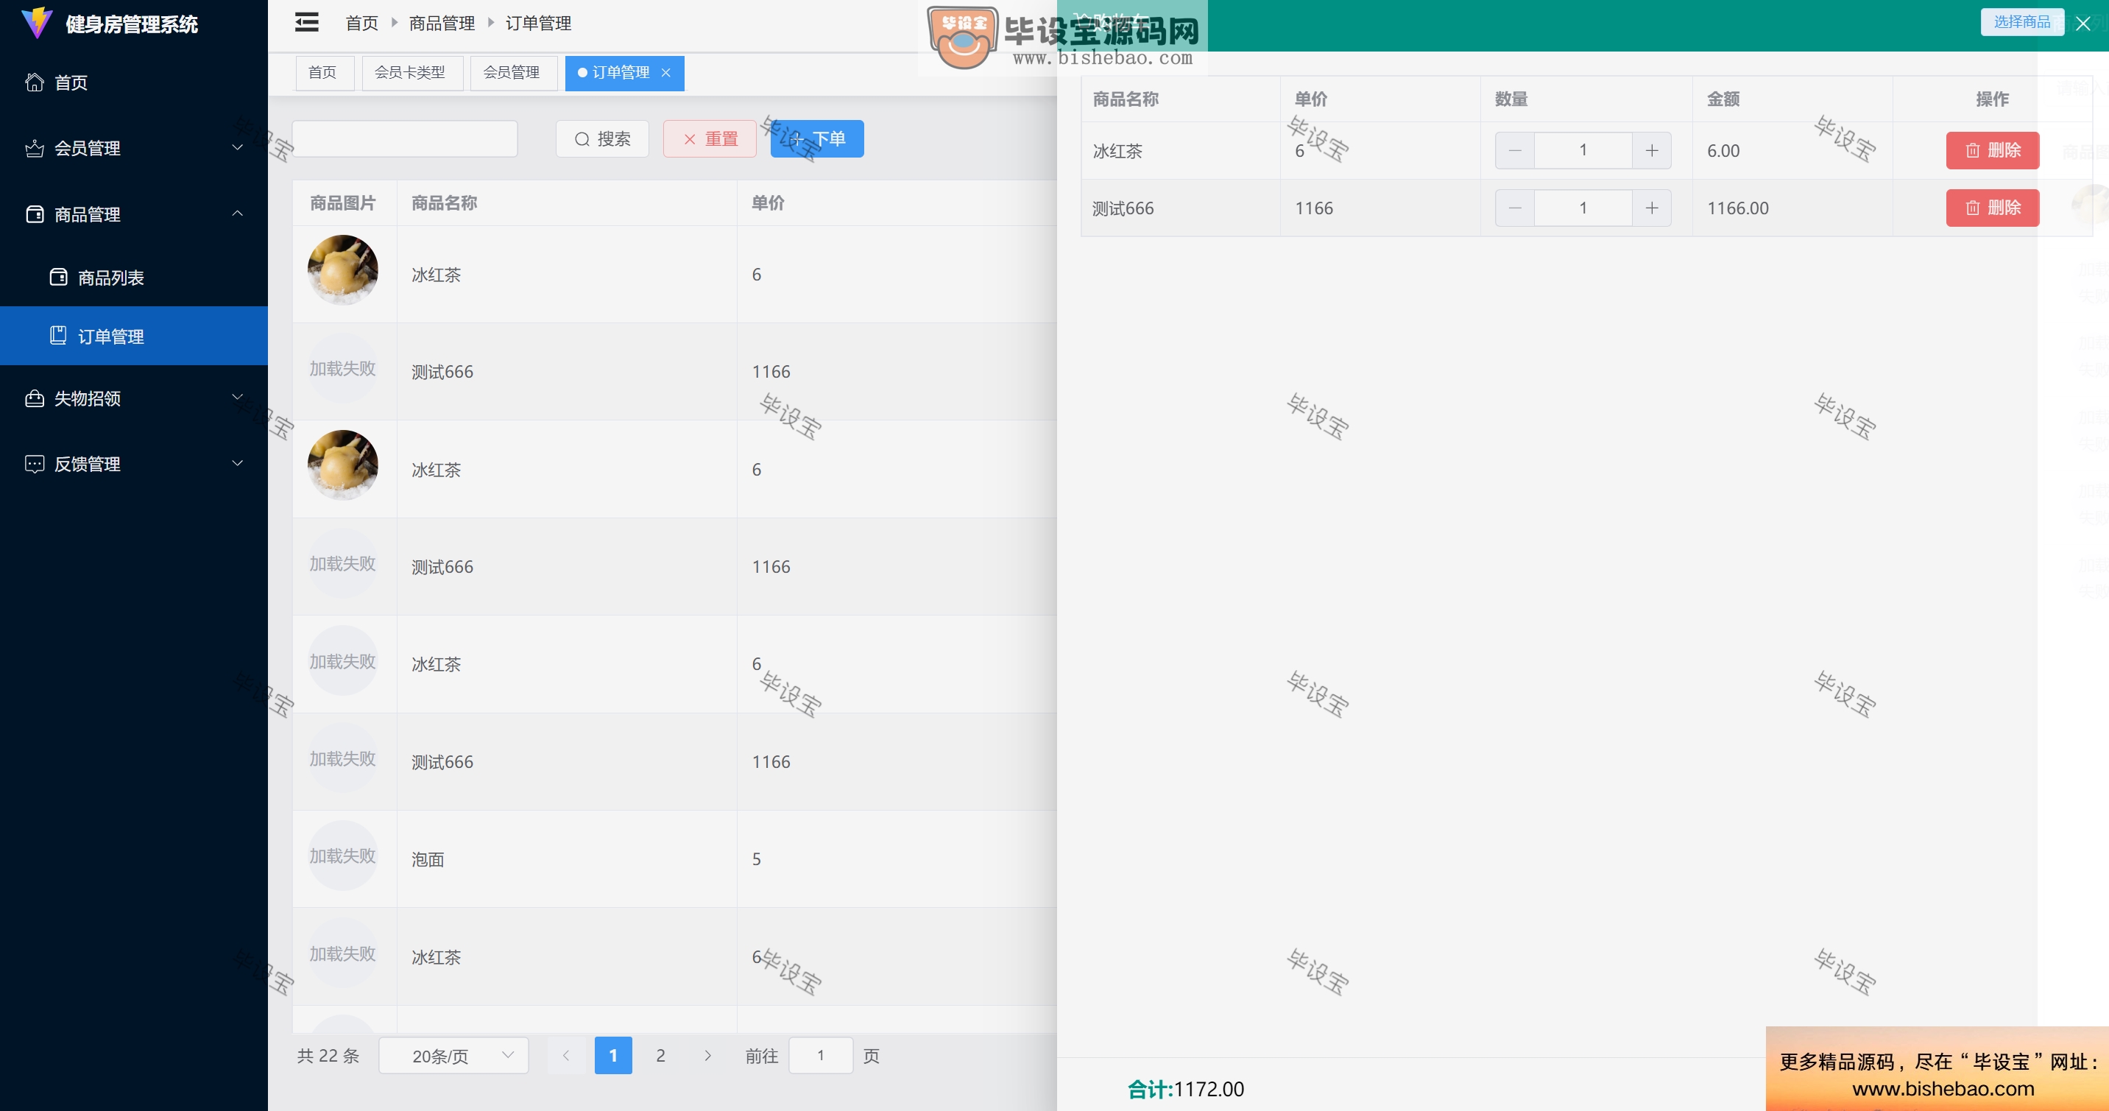Click the 金额 column header in cart
2109x1111 pixels.
coord(1723,99)
